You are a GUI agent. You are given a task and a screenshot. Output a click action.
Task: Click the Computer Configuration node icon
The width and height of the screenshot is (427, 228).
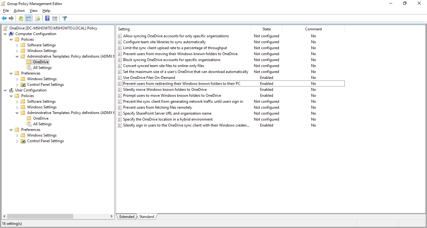[11, 34]
